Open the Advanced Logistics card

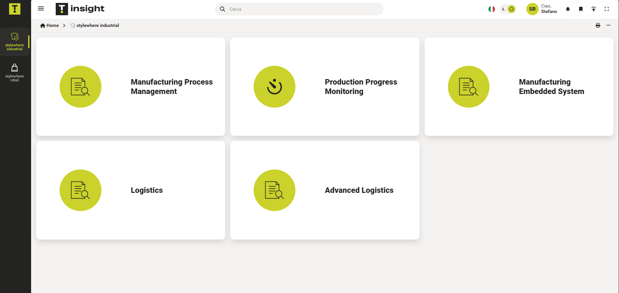(x=325, y=190)
